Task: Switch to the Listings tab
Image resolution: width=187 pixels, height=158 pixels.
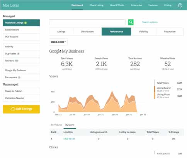Action: pos(61,32)
